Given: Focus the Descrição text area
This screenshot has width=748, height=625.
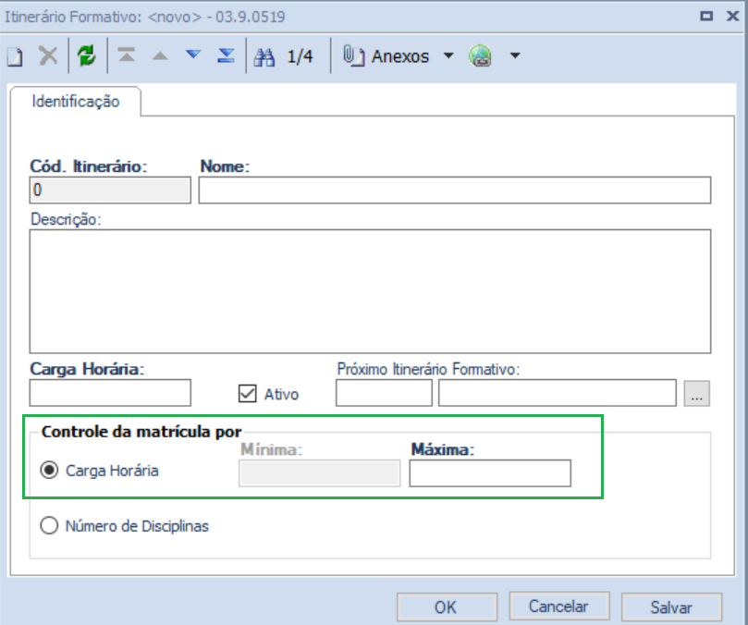Looking at the screenshot, I should click(x=370, y=291).
